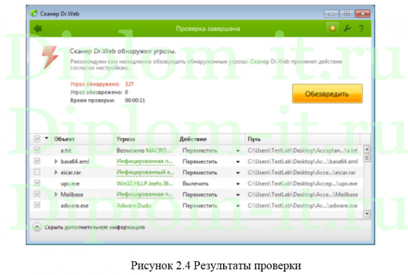Open action dropdown for base64.eml
The height and width of the screenshot is (275, 408).
point(238,161)
